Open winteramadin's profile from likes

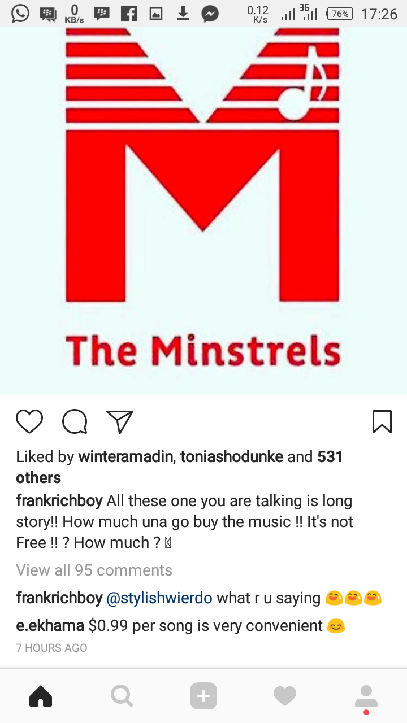coord(125,457)
